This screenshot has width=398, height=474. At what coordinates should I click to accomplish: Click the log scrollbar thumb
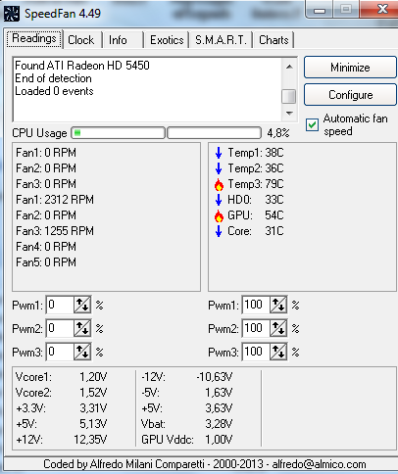pos(289,96)
